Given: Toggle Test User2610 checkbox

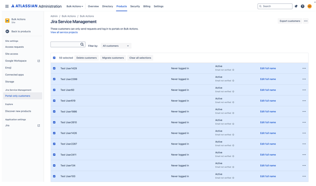Looking at the screenshot, I should click(x=54, y=123).
